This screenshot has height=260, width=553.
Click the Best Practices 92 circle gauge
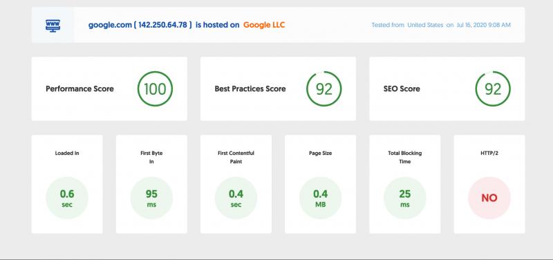point(324,89)
